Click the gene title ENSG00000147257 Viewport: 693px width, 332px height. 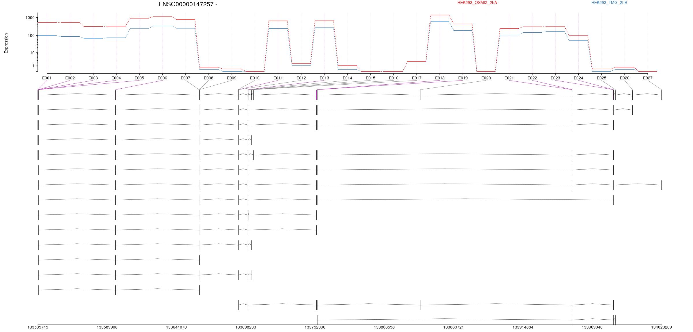pyautogui.click(x=186, y=4)
